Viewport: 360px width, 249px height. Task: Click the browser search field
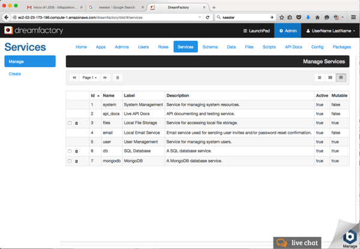coord(246,17)
